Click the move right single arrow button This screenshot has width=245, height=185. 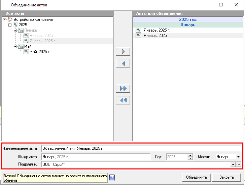[123, 52]
